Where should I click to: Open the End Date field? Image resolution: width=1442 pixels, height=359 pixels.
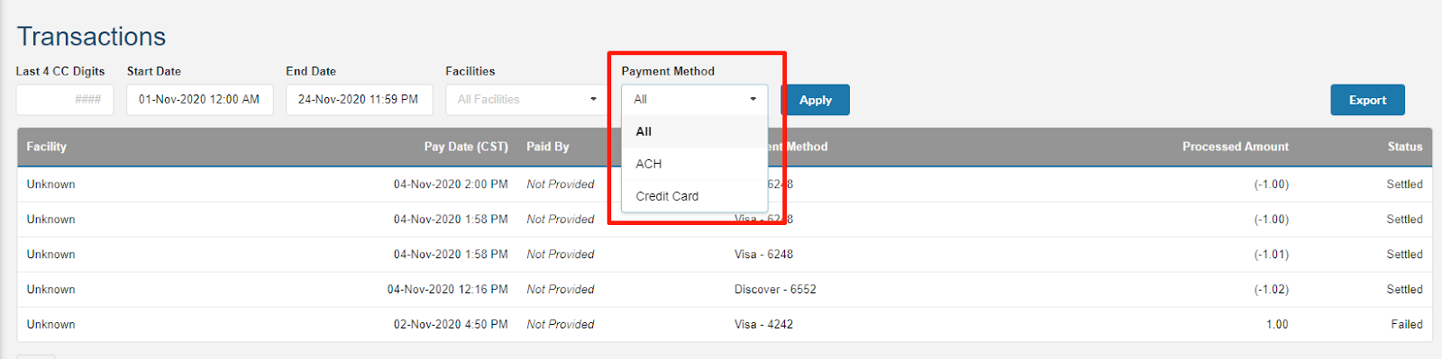359,99
